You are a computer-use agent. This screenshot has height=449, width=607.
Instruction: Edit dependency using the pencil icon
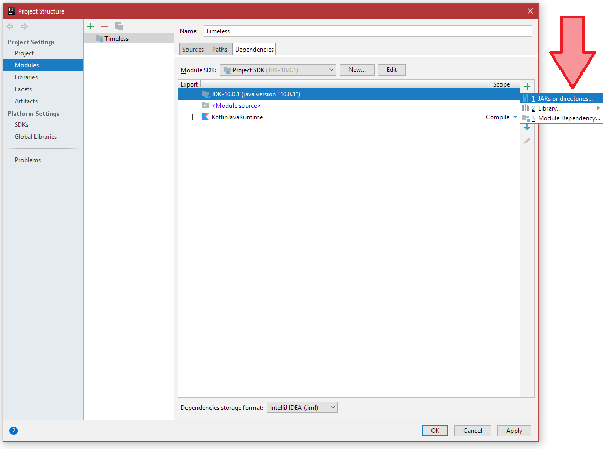pyautogui.click(x=527, y=141)
